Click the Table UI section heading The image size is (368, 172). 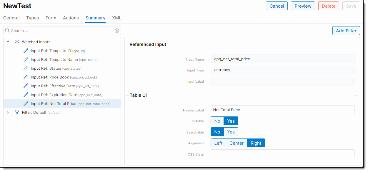(x=138, y=95)
